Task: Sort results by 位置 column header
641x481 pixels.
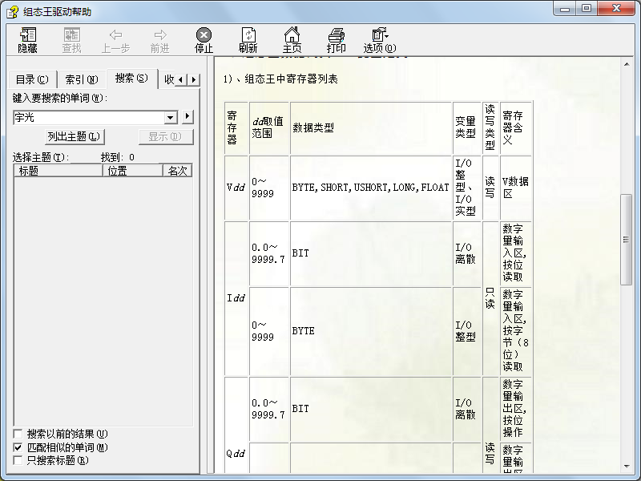Action: [132, 171]
